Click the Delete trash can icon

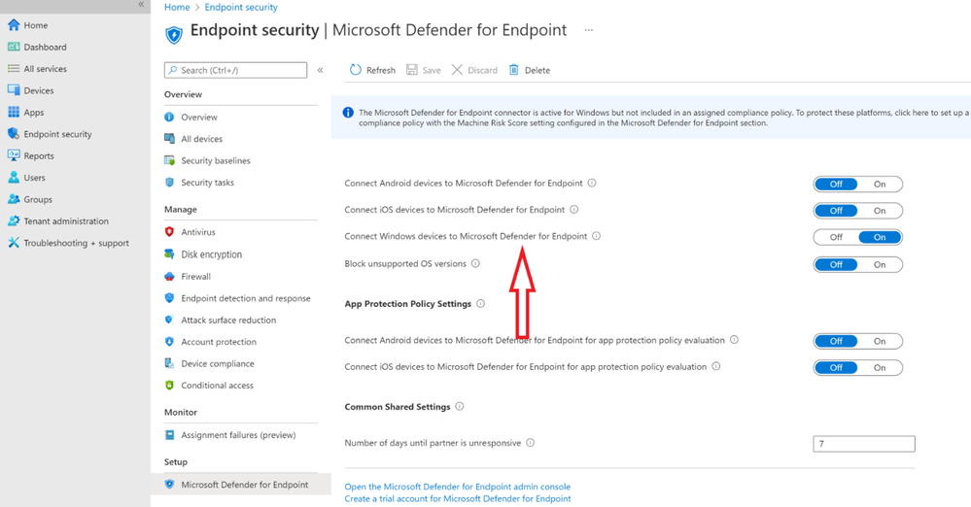coord(514,70)
